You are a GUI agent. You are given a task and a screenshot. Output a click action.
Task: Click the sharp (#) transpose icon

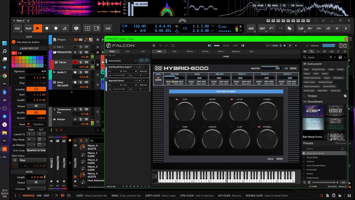coord(337,28)
